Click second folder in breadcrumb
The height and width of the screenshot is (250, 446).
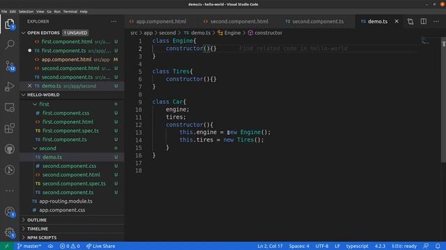pyautogui.click(x=167, y=33)
